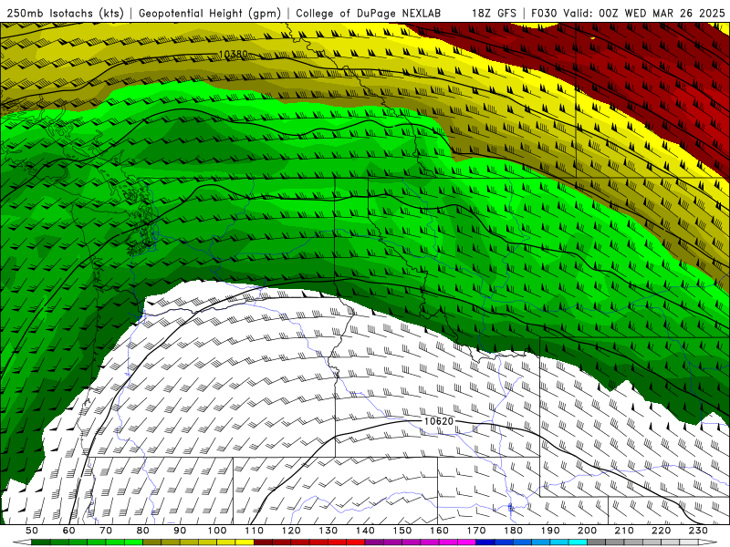Click the 10620 height contour label
This screenshot has width=730, height=547.
click(439, 421)
